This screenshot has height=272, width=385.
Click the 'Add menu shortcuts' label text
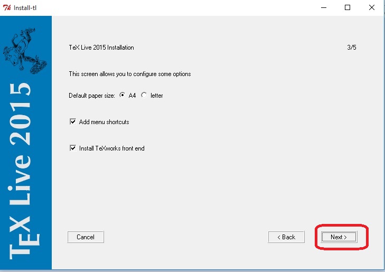[104, 122]
